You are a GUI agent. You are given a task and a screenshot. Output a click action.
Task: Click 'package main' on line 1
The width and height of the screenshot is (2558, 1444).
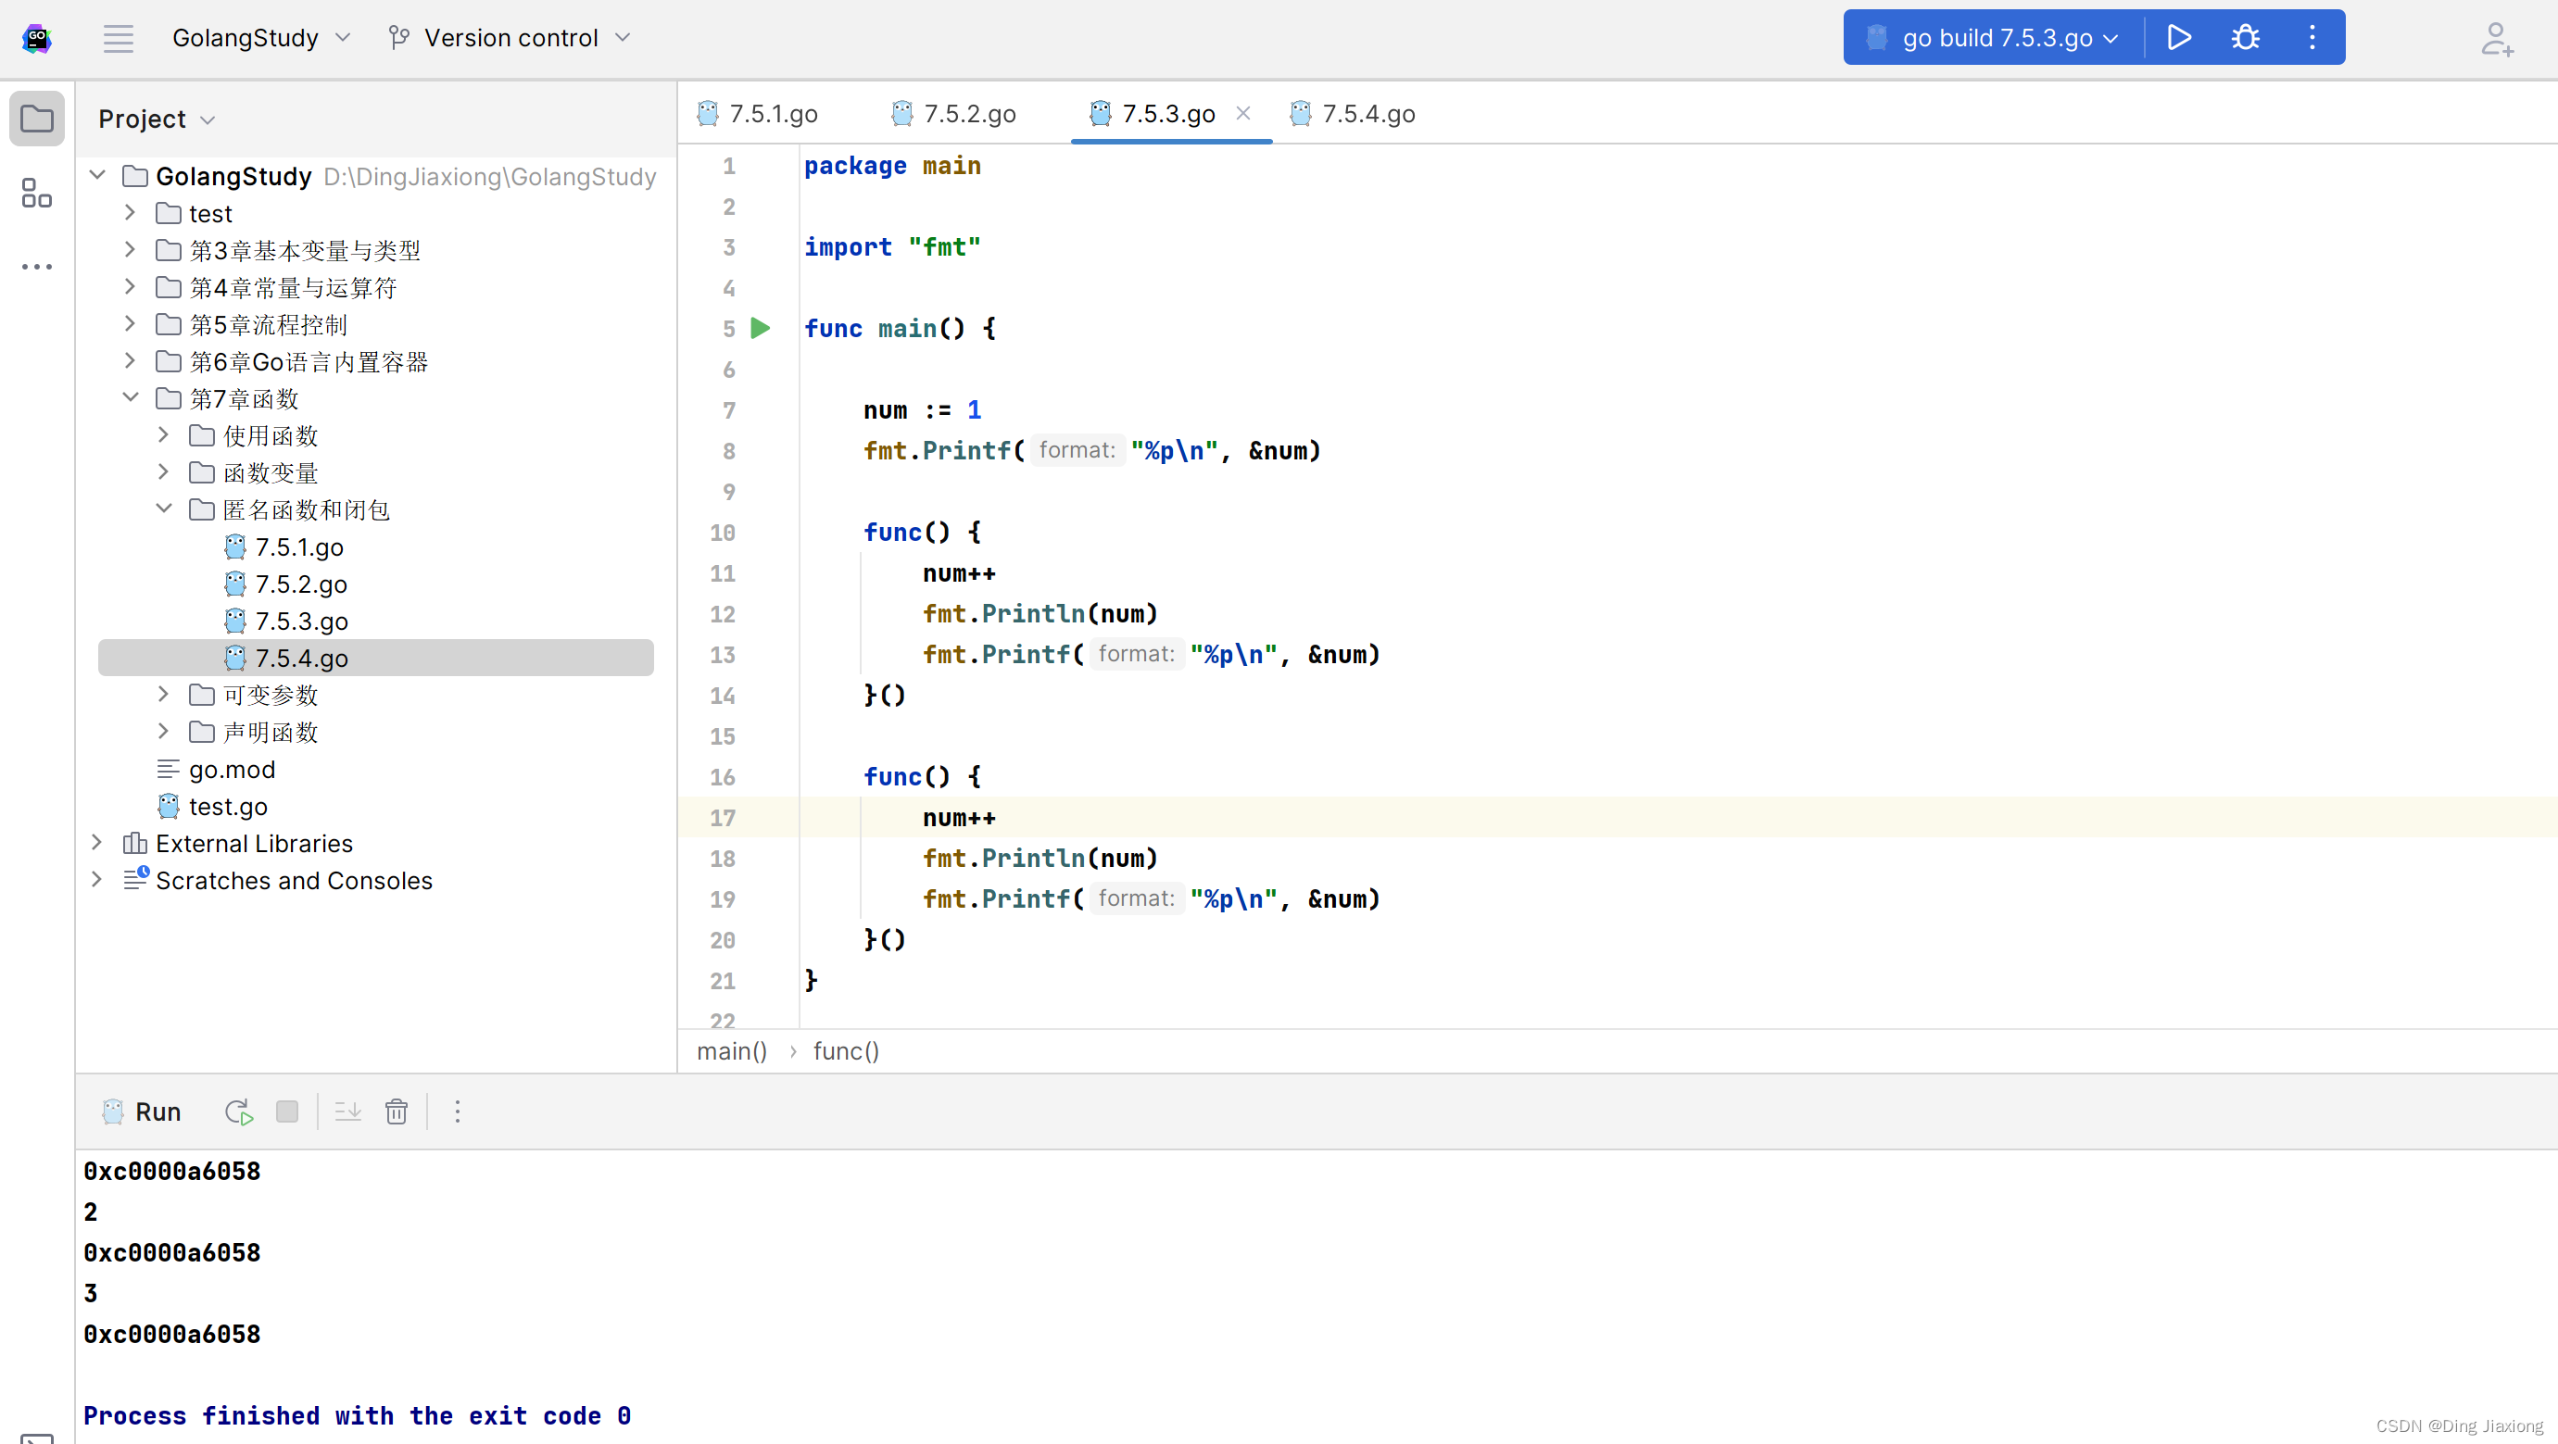pos(893,165)
